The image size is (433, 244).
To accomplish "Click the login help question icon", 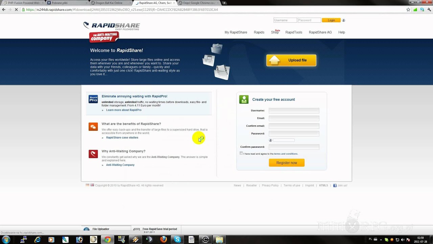I will click(343, 20).
